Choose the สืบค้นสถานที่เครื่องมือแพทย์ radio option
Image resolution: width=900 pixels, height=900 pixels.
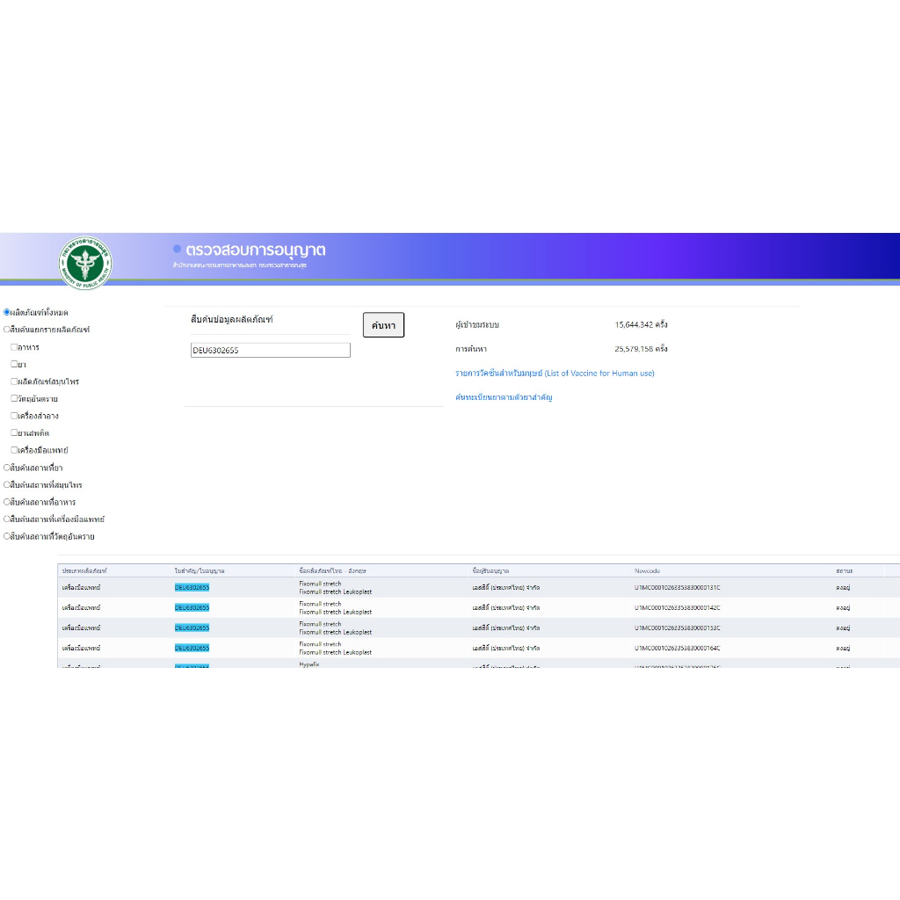tap(7, 519)
